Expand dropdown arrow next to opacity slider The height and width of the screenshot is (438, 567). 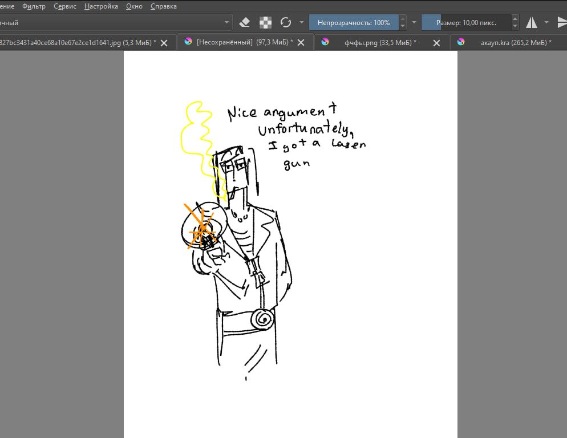(414, 23)
